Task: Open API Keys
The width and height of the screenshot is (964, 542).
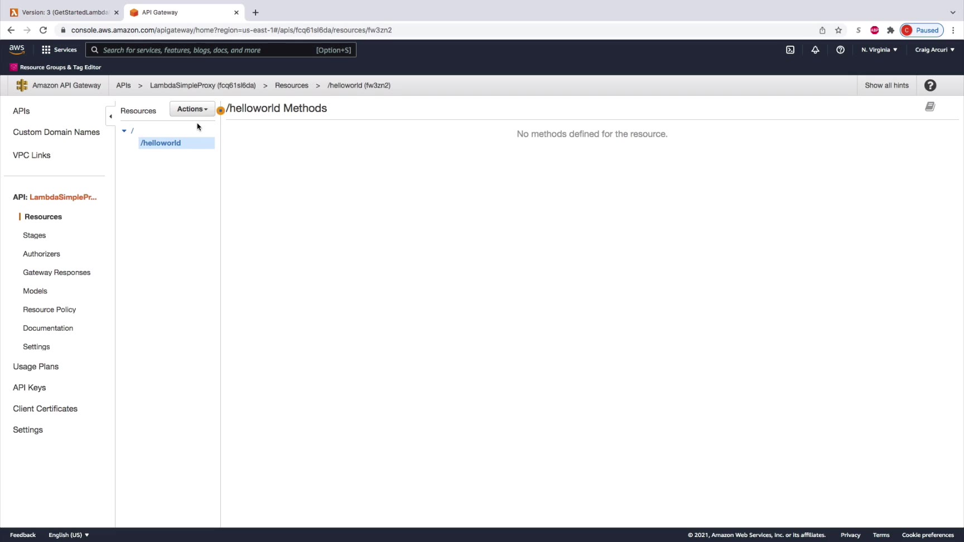Action: pos(30,388)
